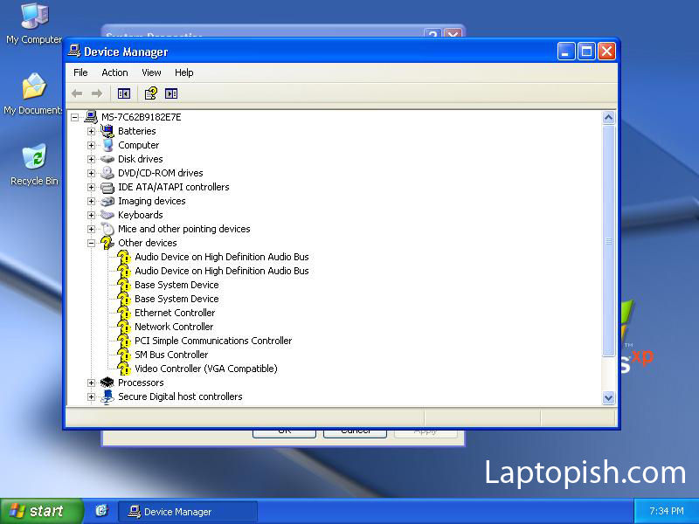Expand the Disk drives branch

pyautogui.click(x=92, y=159)
